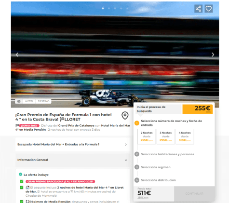Add offer to favorites with heart icon
Image resolution: width=229 pixels, height=203 pixels.
(x=209, y=9)
